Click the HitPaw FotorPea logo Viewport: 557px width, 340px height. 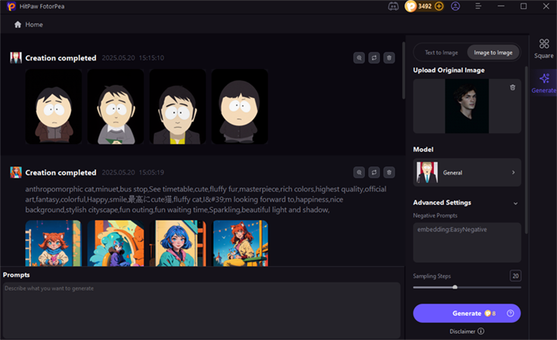point(11,6)
